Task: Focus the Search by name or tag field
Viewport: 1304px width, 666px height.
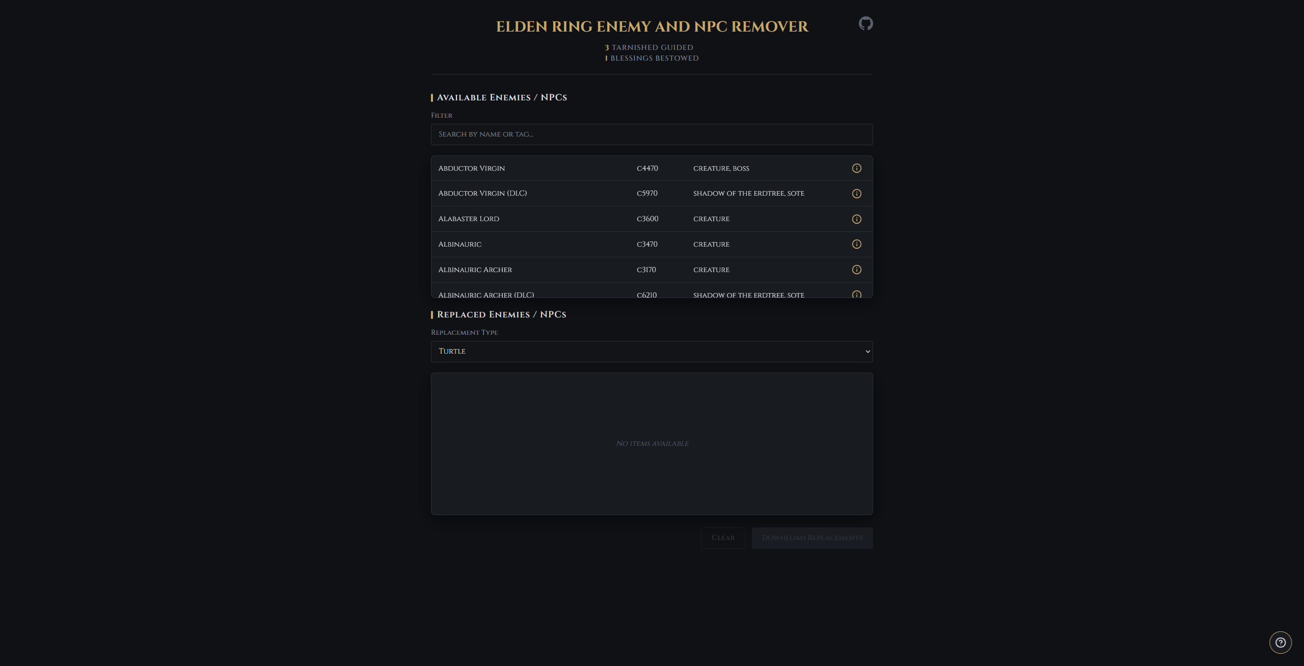Action: click(x=651, y=135)
